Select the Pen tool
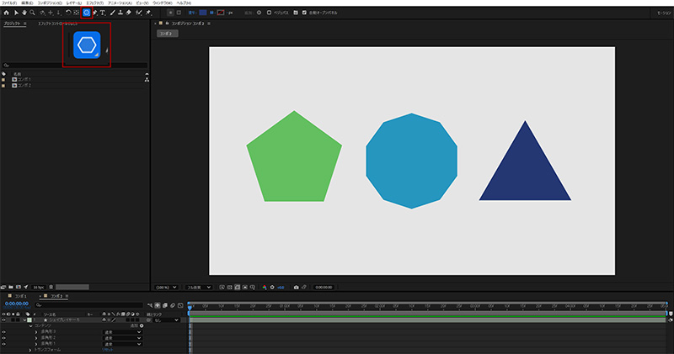The width and height of the screenshot is (674, 354). (95, 13)
